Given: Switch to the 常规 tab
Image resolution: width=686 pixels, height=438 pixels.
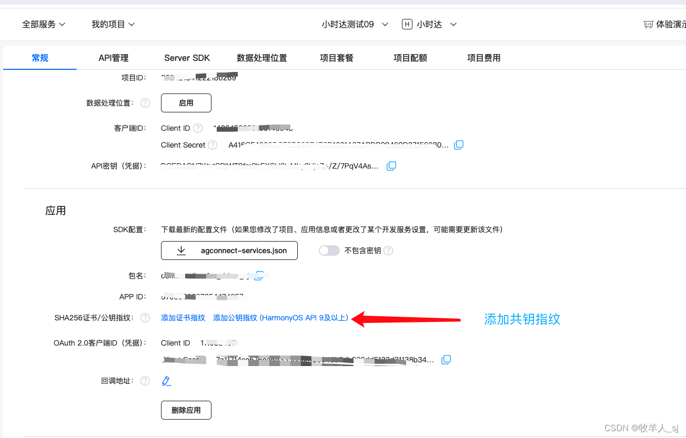Looking at the screenshot, I should point(40,58).
